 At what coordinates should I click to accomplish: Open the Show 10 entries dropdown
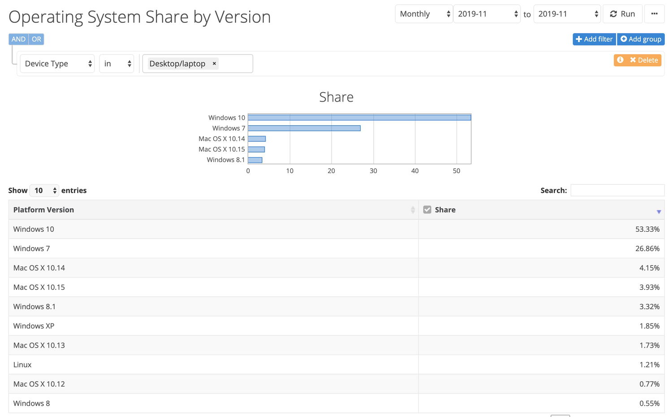tap(43, 190)
